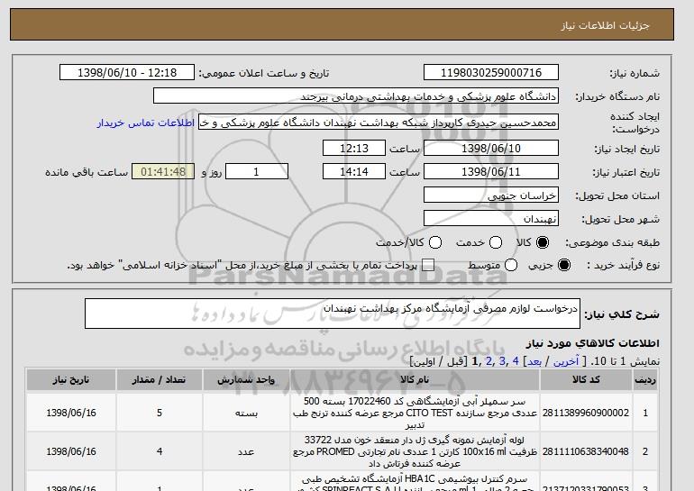Screen dimensions: 694x491
Task: Click the واحد شمارش column header
Action: click(246, 380)
